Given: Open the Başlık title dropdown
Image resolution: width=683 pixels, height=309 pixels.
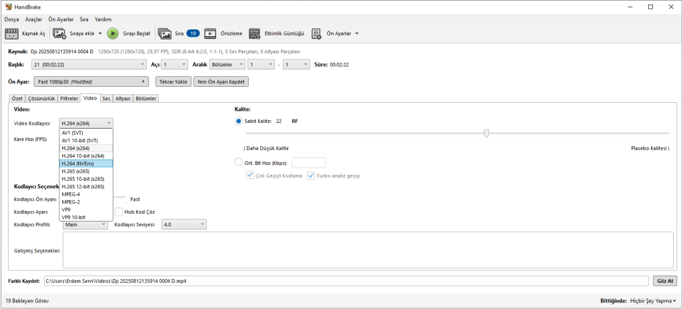Looking at the screenshot, I should [89, 65].
